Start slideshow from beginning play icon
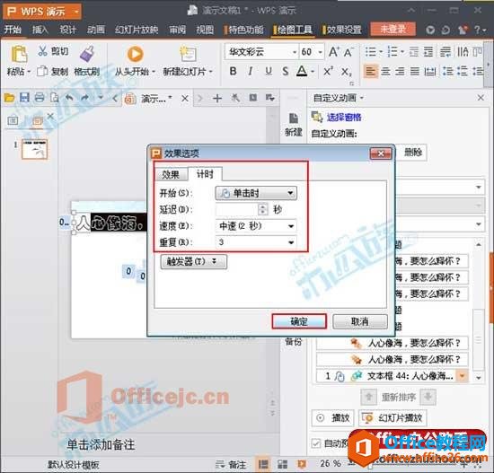The height and width of the screenshot is (473, 494). [x=135, y=54]
